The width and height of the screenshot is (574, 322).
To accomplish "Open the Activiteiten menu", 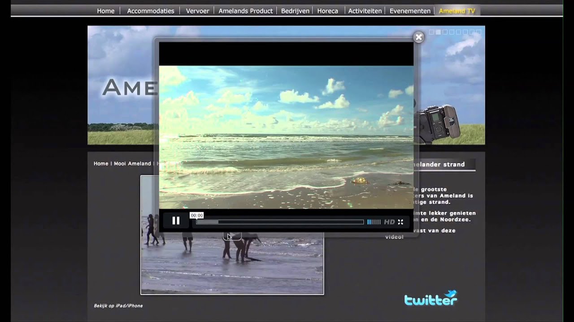I will 365,11.
